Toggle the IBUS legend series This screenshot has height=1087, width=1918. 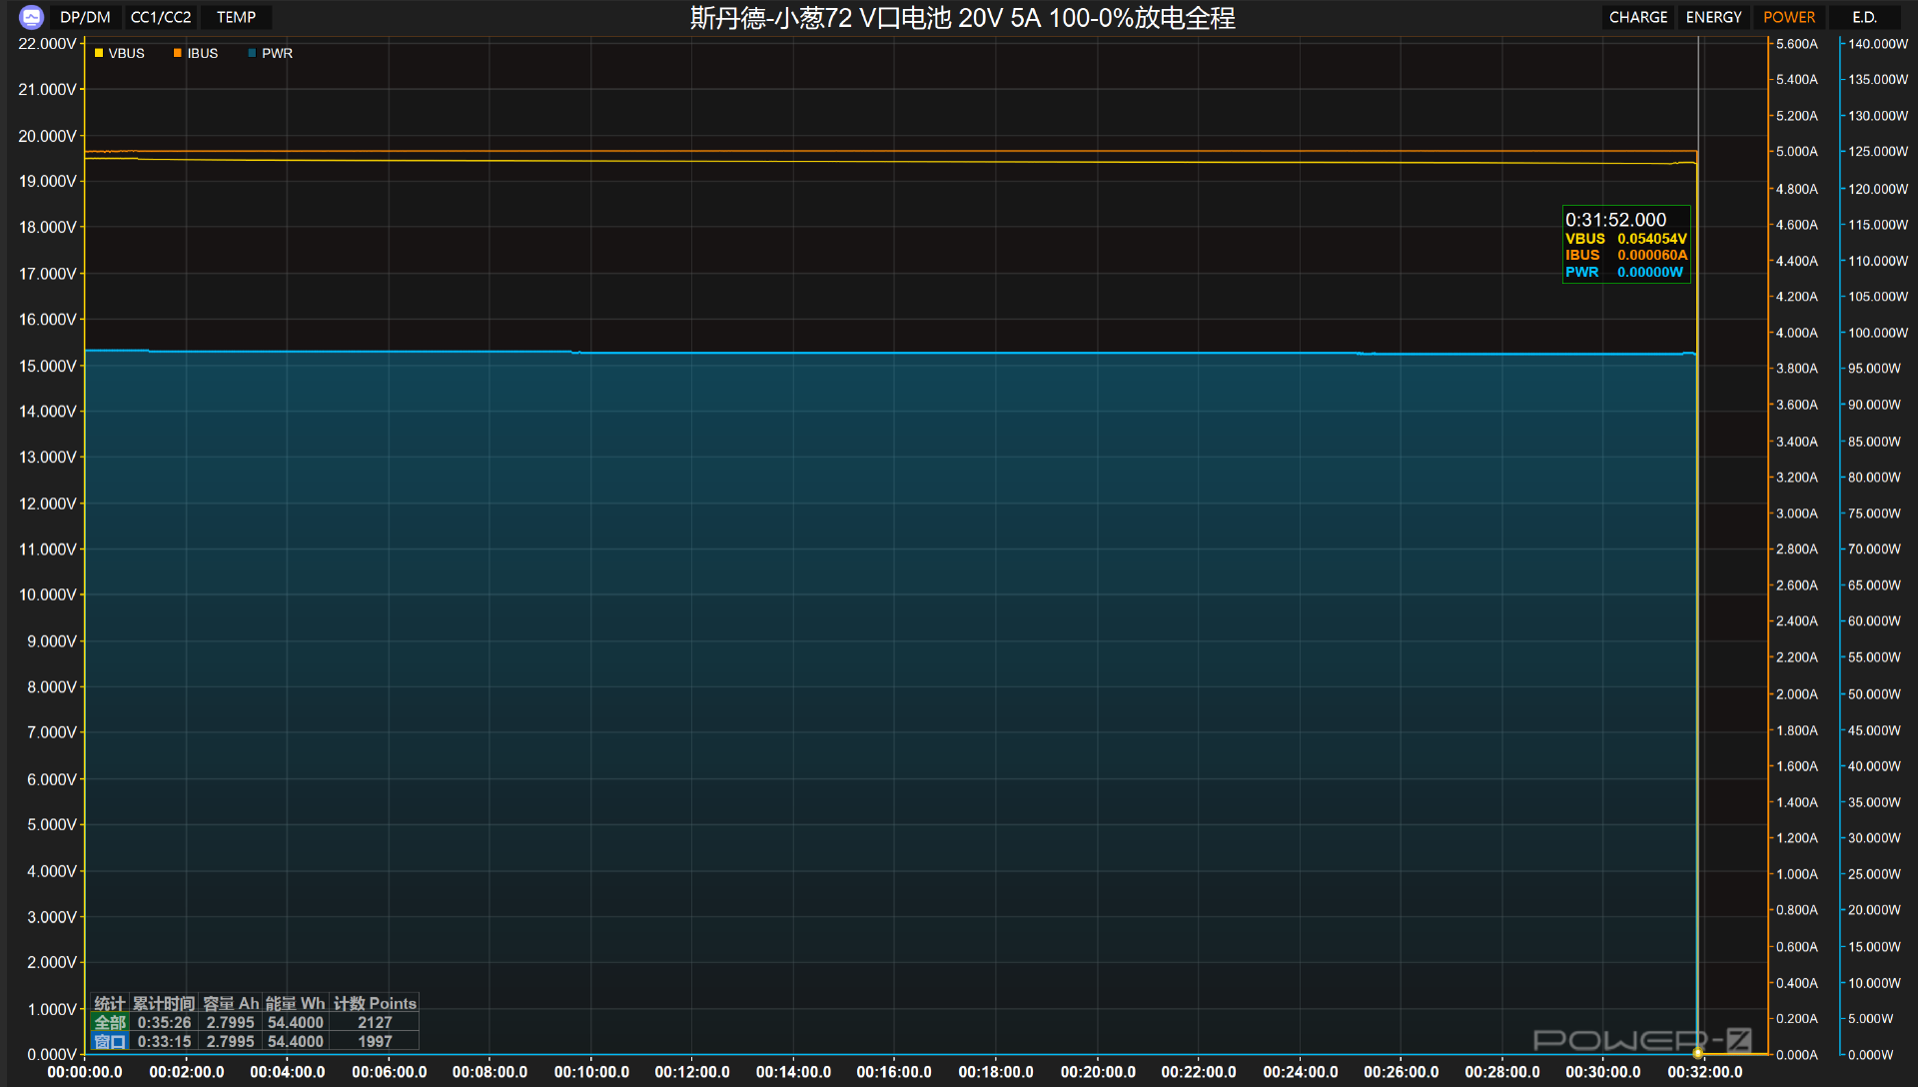point(196,53)
